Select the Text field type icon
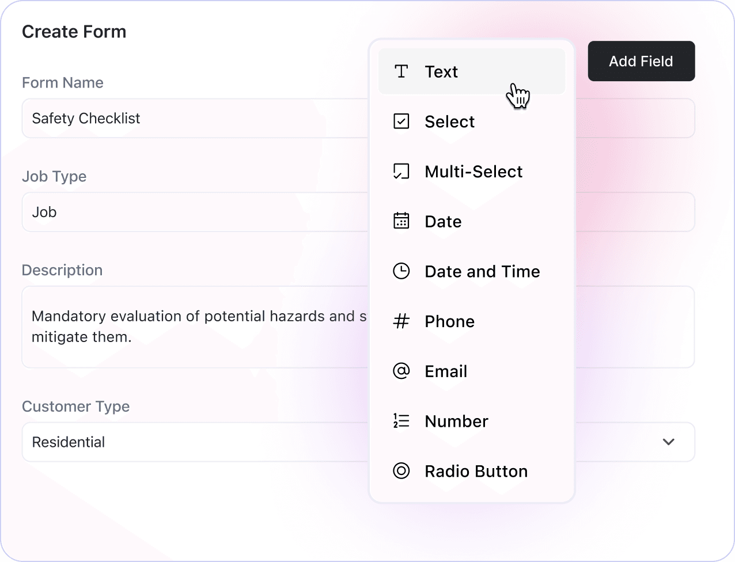The width and height of the screenshot is (735, 562). 401,71
